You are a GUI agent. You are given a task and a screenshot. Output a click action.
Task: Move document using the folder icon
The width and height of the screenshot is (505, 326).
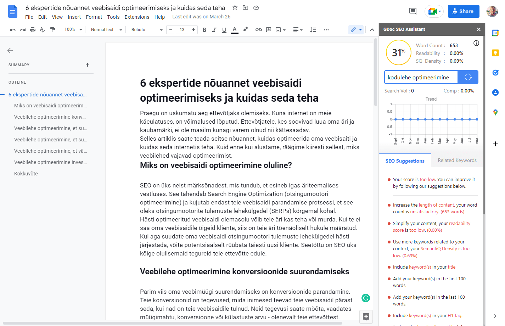[245, 7]
